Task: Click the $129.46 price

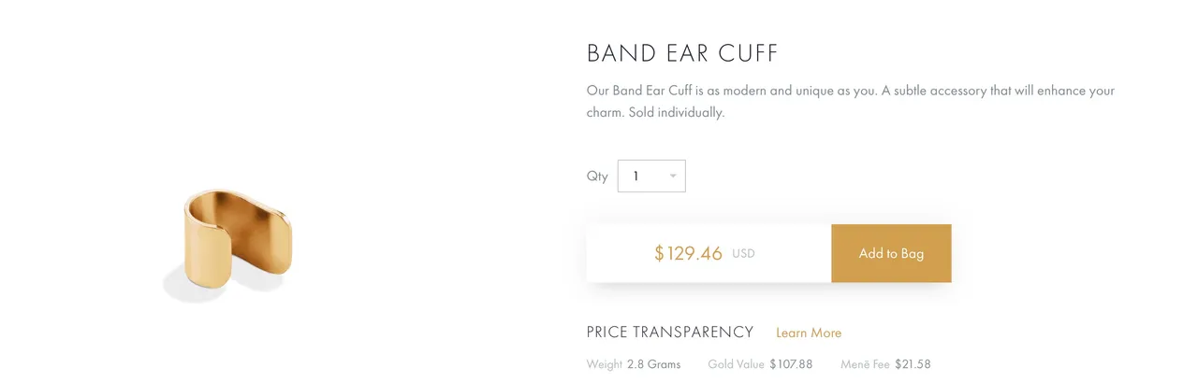Action: pos(688,253)
